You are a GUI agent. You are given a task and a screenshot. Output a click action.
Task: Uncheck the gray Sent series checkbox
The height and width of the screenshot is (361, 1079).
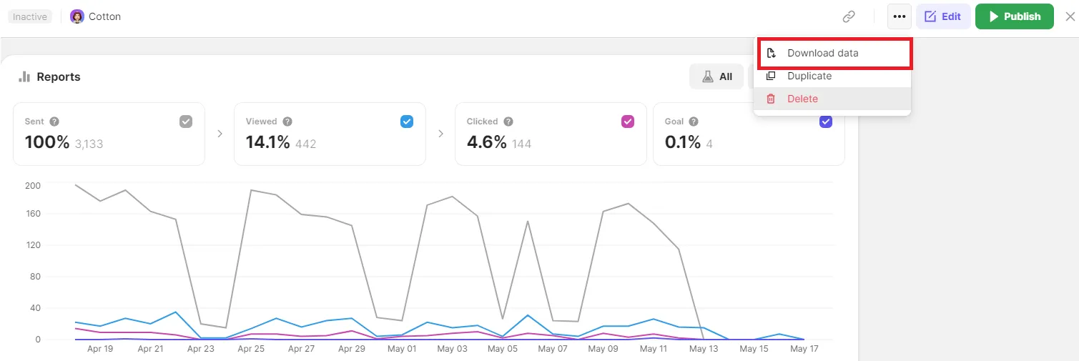click(186, 122)
